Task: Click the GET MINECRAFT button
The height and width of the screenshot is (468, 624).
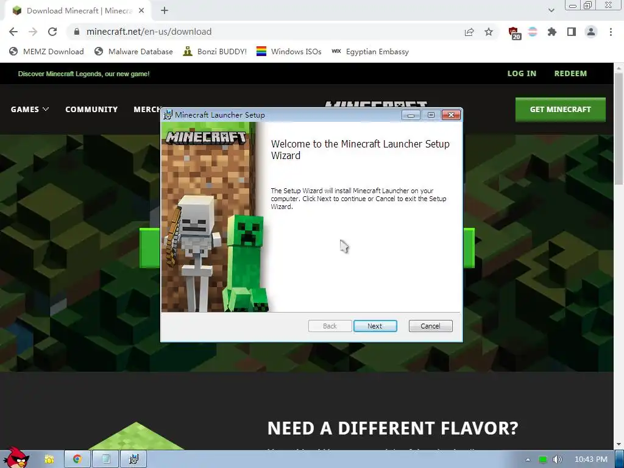Action: [x=561, y=110]
